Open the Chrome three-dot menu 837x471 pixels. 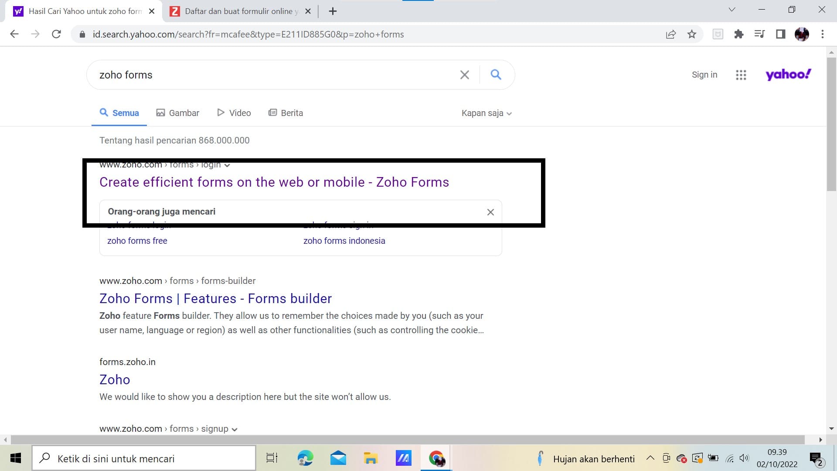(x=823, y=34)
